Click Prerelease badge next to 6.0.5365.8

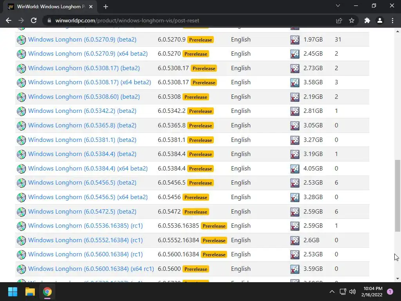tap(200, 126)
